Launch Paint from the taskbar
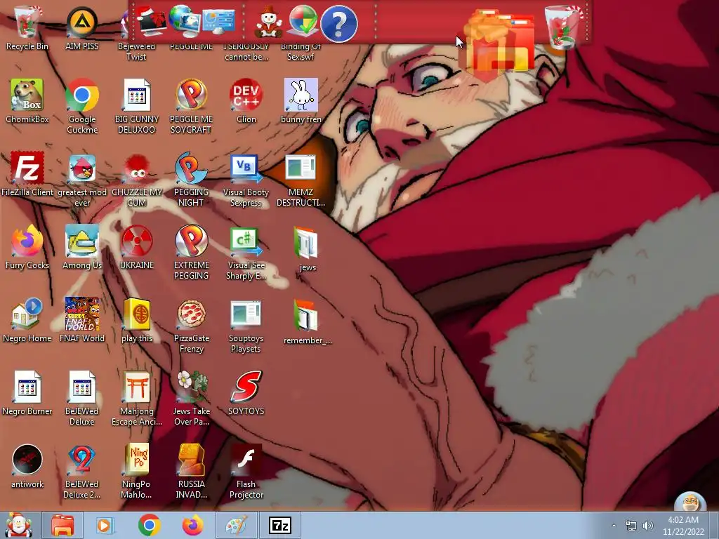 (x=237, y=525)
